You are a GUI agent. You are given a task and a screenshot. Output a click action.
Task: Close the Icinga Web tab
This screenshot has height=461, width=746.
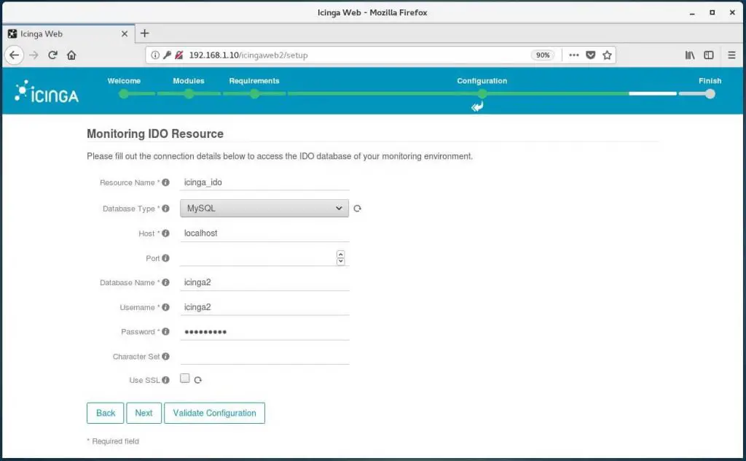(124, 34)
